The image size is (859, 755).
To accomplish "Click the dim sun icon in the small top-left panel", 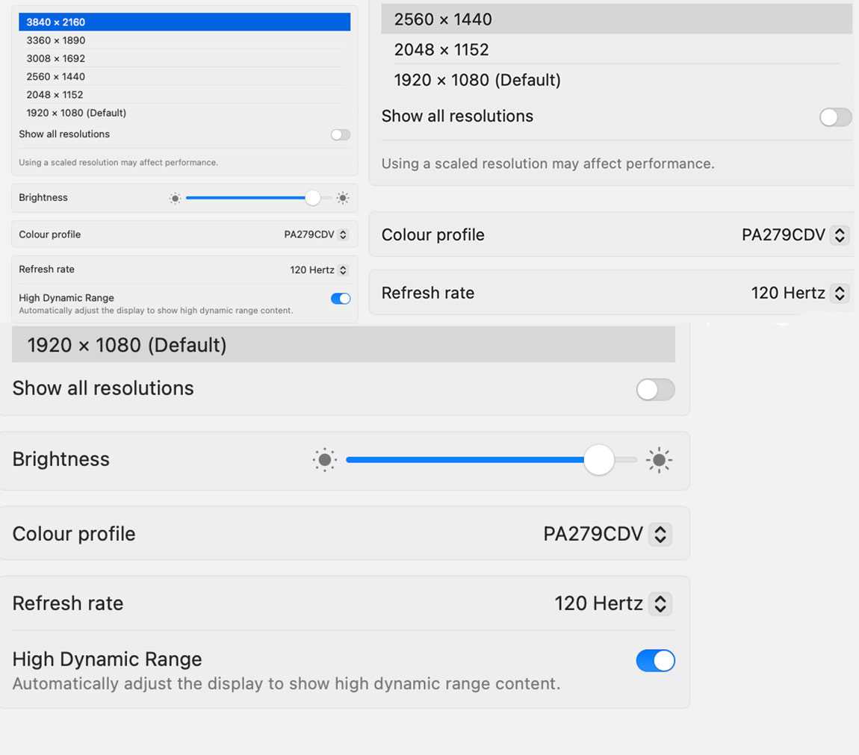I will click(175, 198).
